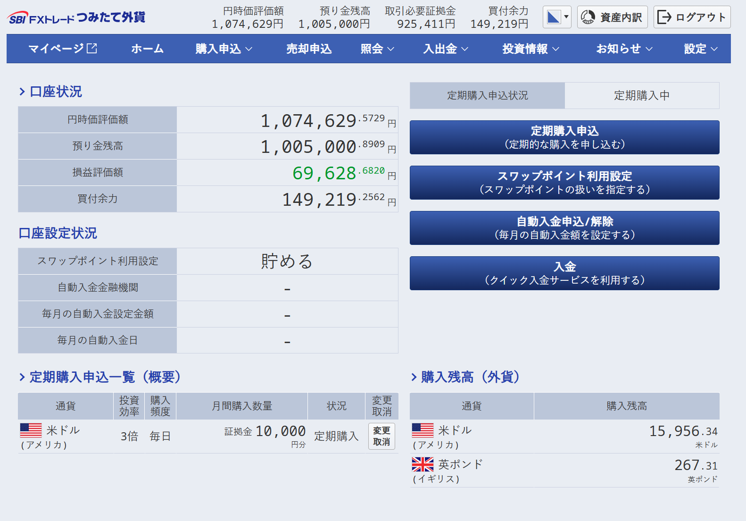Image resolution: width=746 pixels, height=521 pixels.
Task: Open the color theme selector dropdown
Action: [x=557, y=17]
